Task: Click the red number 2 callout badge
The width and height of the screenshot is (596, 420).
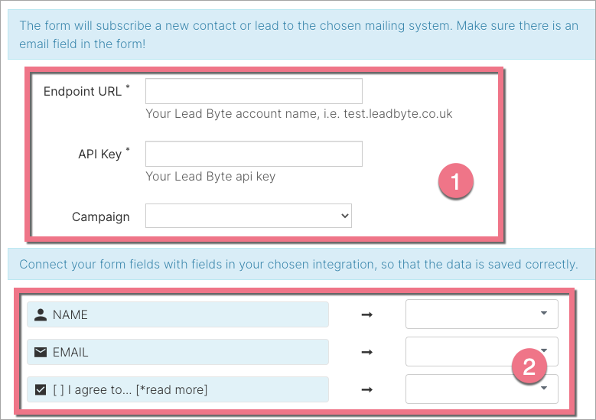Action: (529, 367)
